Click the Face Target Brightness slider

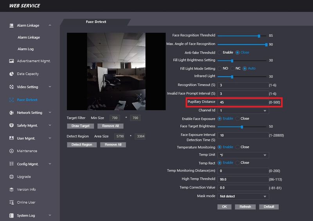tap(242, 127)
